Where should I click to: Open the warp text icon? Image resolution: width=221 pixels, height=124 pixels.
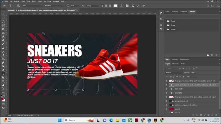tap(121, 6)
